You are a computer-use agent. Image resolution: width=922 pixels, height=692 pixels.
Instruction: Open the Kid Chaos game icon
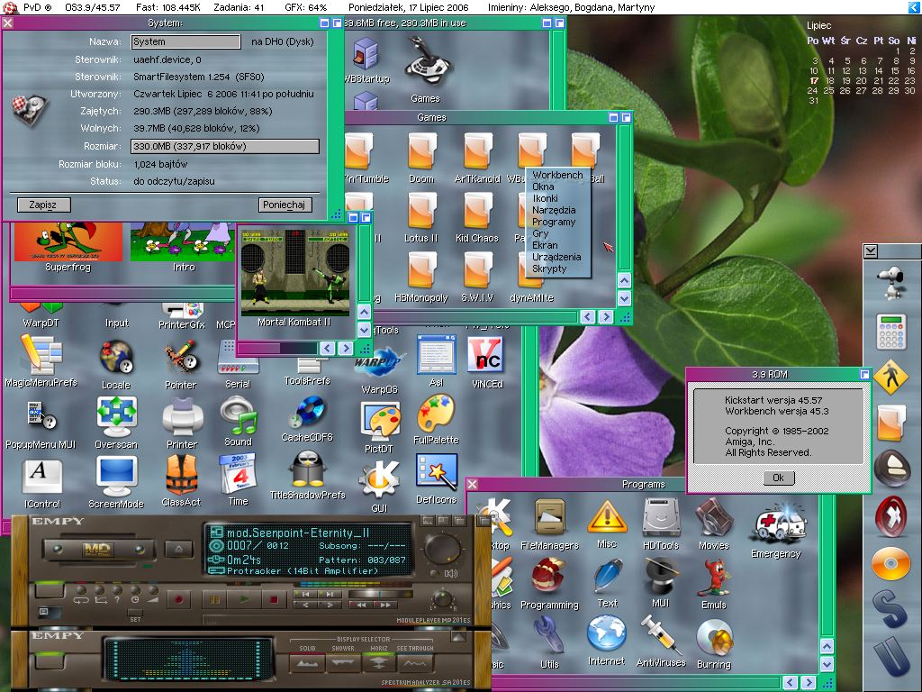477,211
